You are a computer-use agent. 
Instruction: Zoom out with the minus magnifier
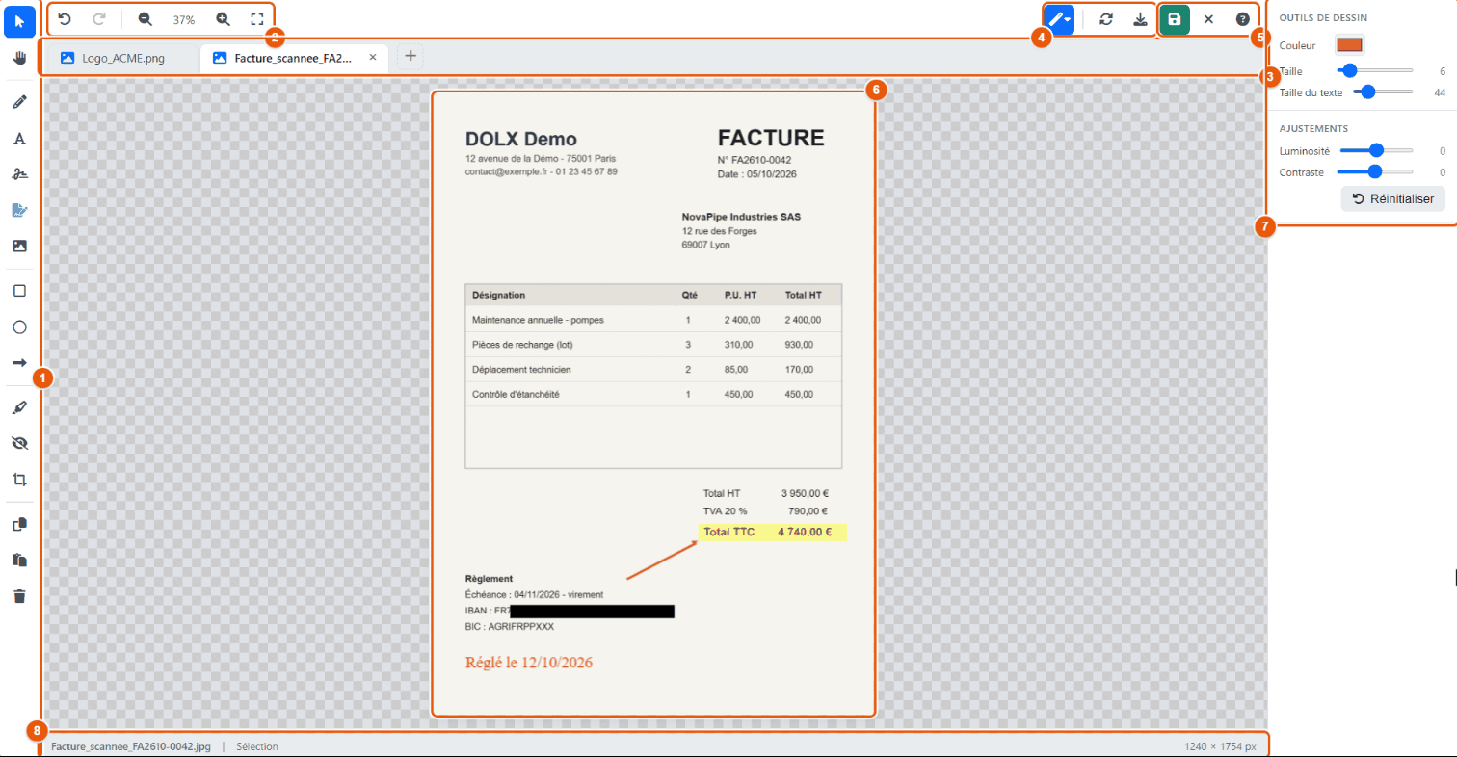[145, 18]
